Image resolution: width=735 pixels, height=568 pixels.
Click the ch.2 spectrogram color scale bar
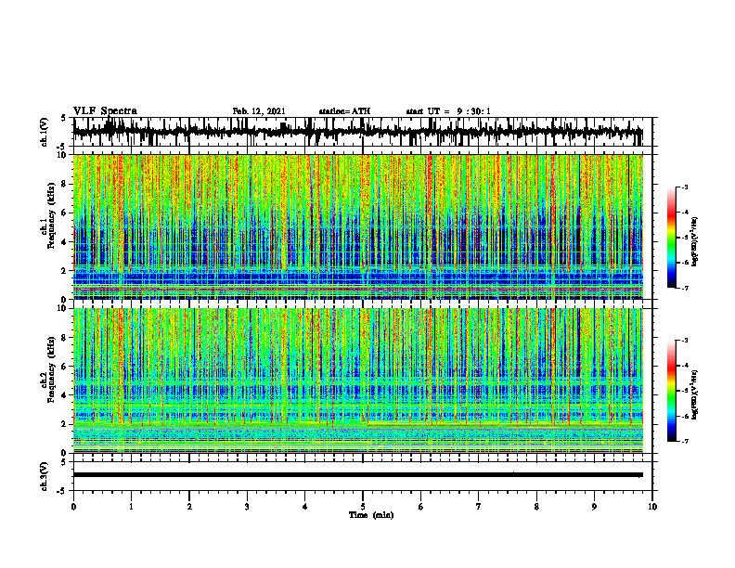pos(671,391)
